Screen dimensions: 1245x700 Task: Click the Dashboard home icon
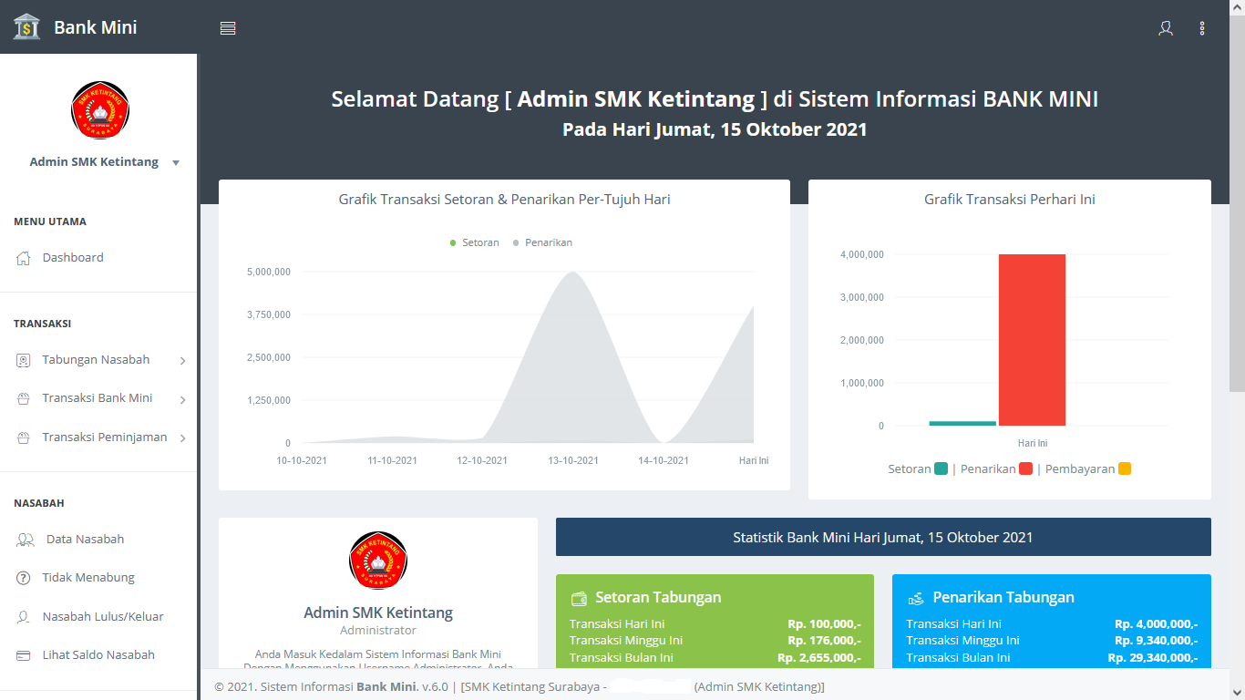[x=24, y=258]
